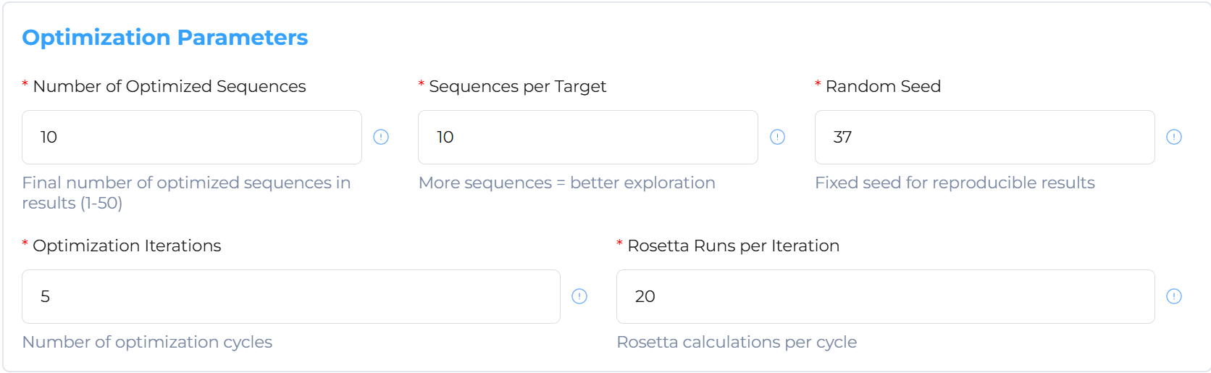Click the Optimization Iterations input box
Image resolution: width=1211 pixels, height=373 pixels.
coord(290,296)
